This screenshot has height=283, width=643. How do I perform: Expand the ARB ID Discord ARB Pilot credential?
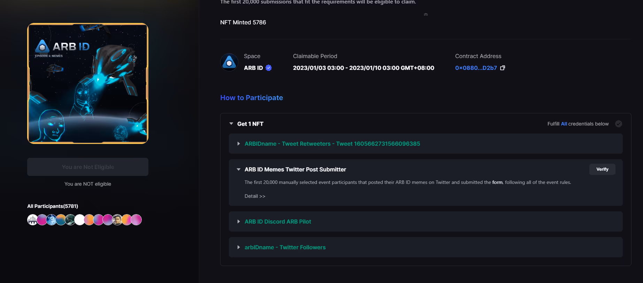(x=239, y=221)
